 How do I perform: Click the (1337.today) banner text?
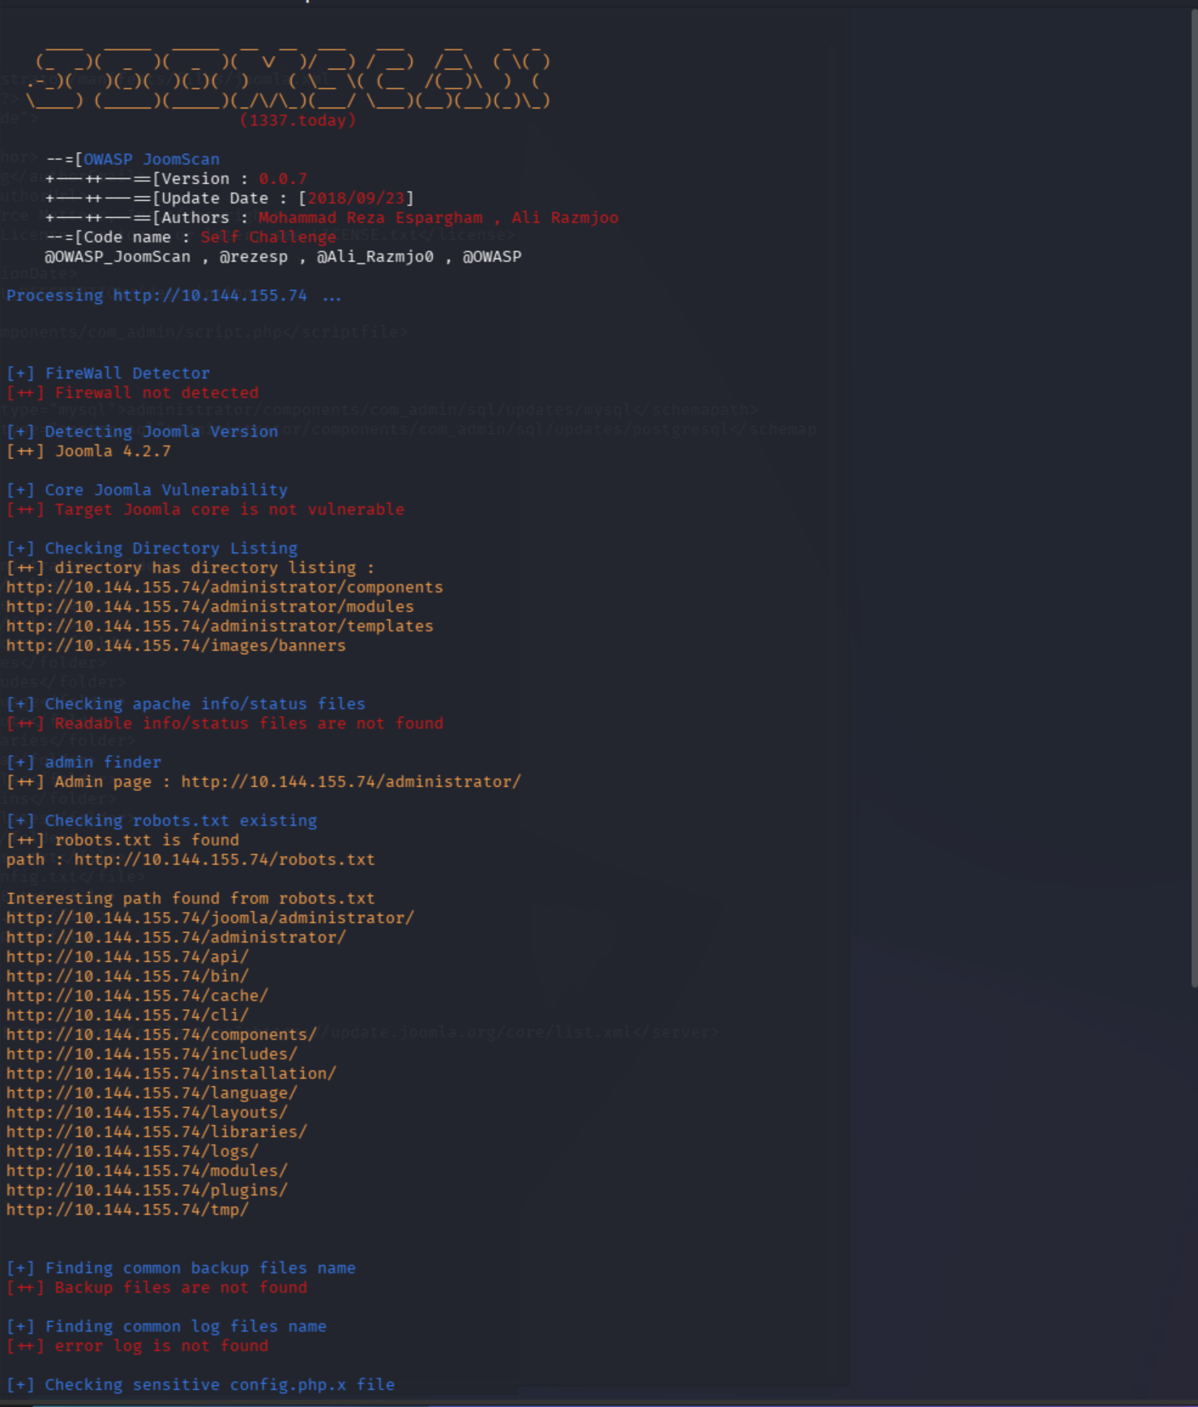(297, 120)
